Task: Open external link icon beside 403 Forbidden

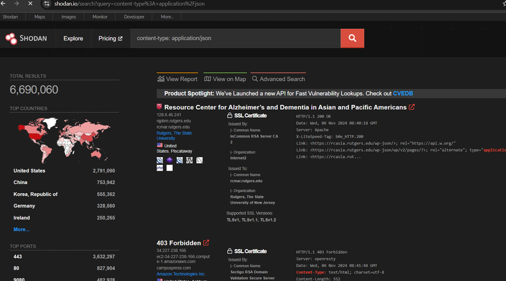Action: click(x=206, y=242)
